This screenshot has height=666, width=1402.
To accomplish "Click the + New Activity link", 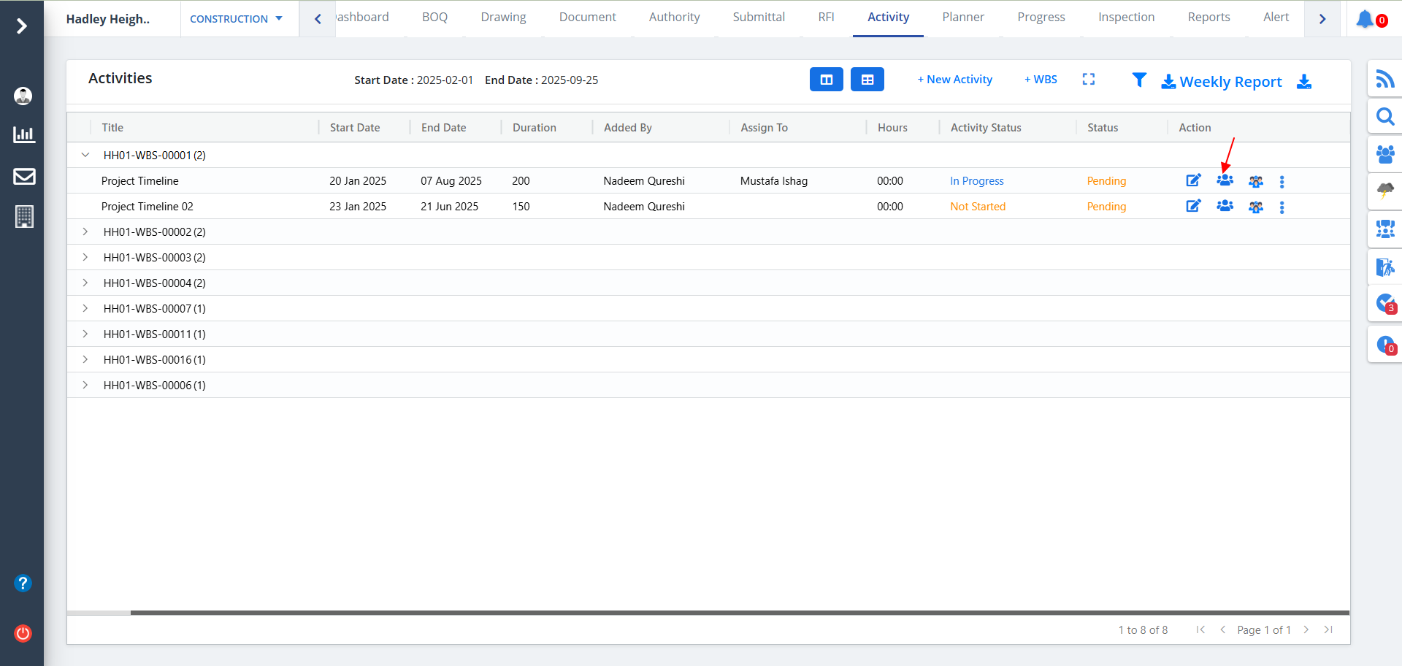I will tap(954, 80).
